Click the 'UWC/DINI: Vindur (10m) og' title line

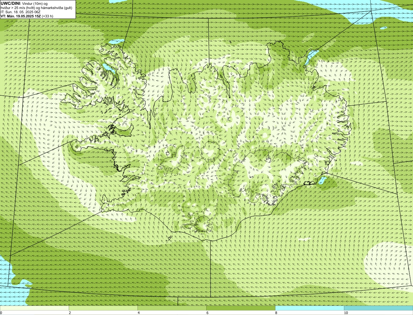24,3
